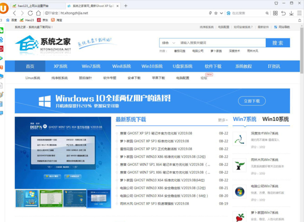
Task: Focus the site keyword search field
Action: click(x=221, y=43)
